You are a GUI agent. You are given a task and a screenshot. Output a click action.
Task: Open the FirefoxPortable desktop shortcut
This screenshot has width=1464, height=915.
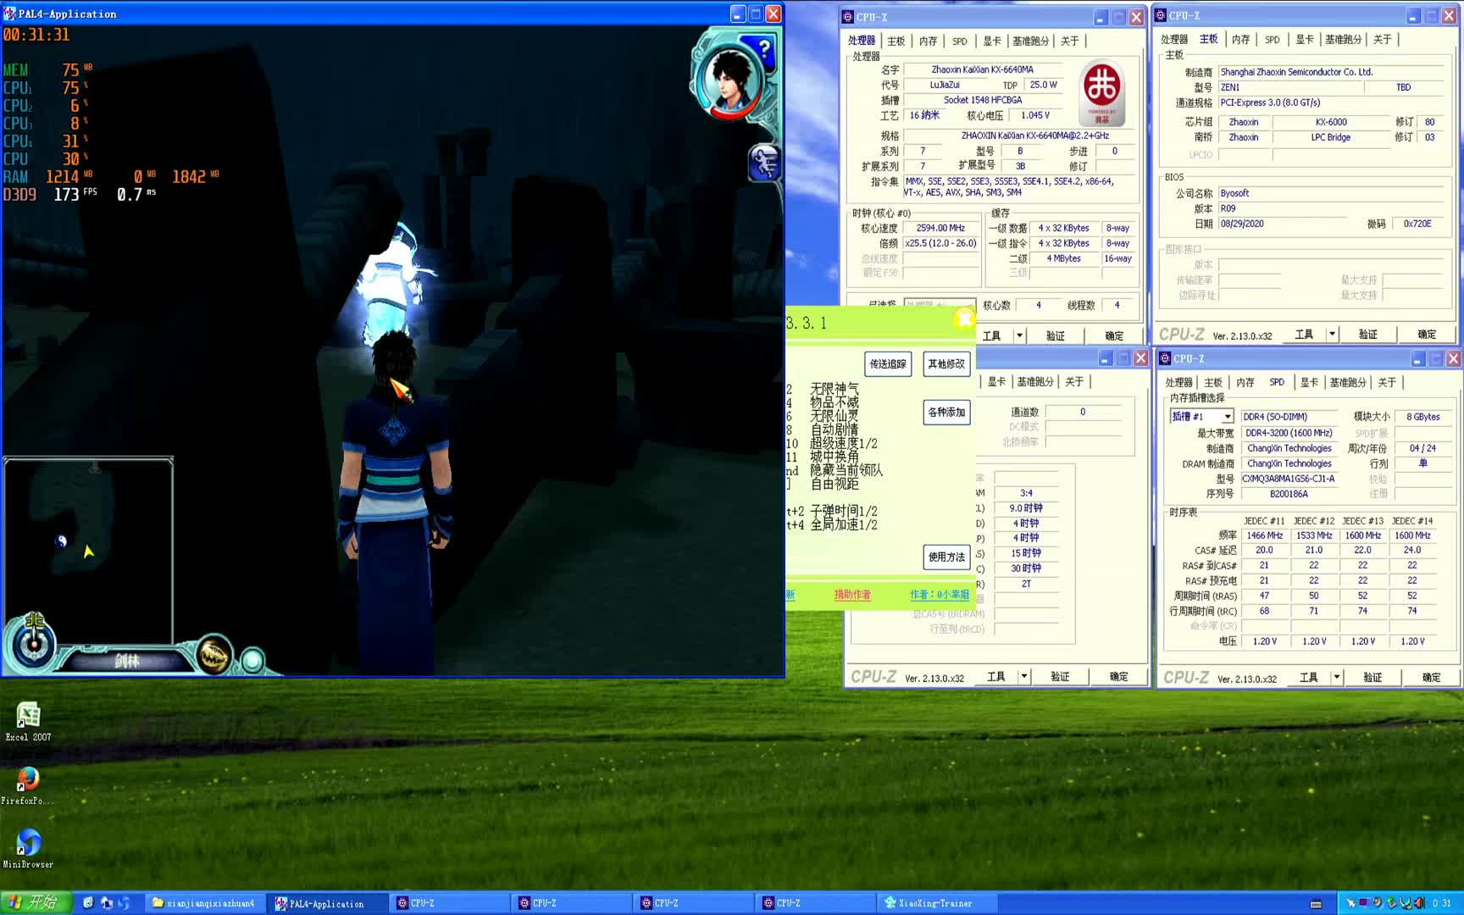(28, 785)
